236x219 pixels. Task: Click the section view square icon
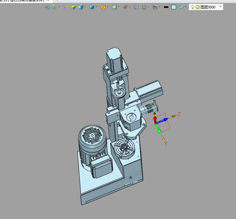point(114,7)
